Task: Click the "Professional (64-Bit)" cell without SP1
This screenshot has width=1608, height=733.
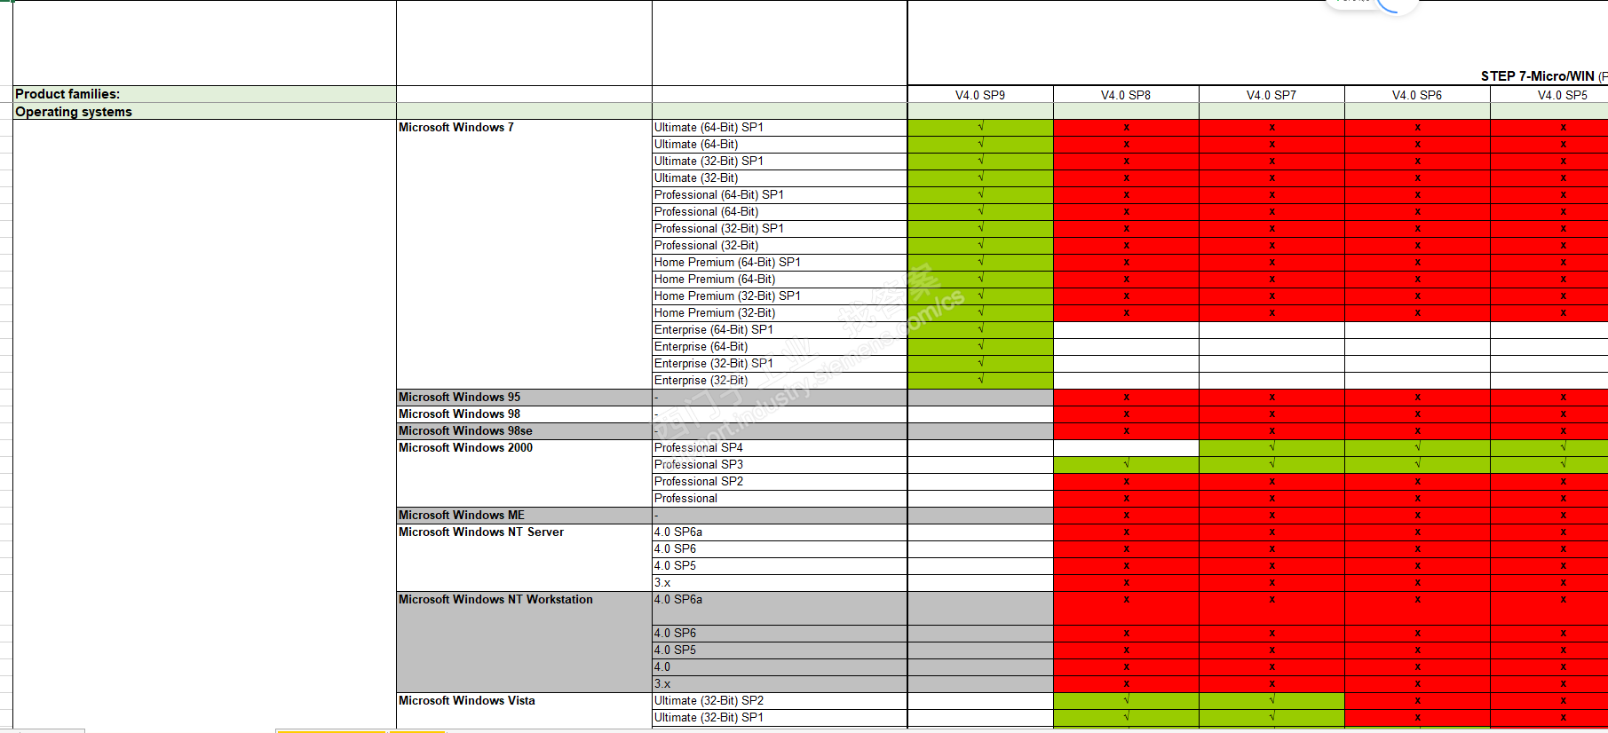Action: coord(780,212)
